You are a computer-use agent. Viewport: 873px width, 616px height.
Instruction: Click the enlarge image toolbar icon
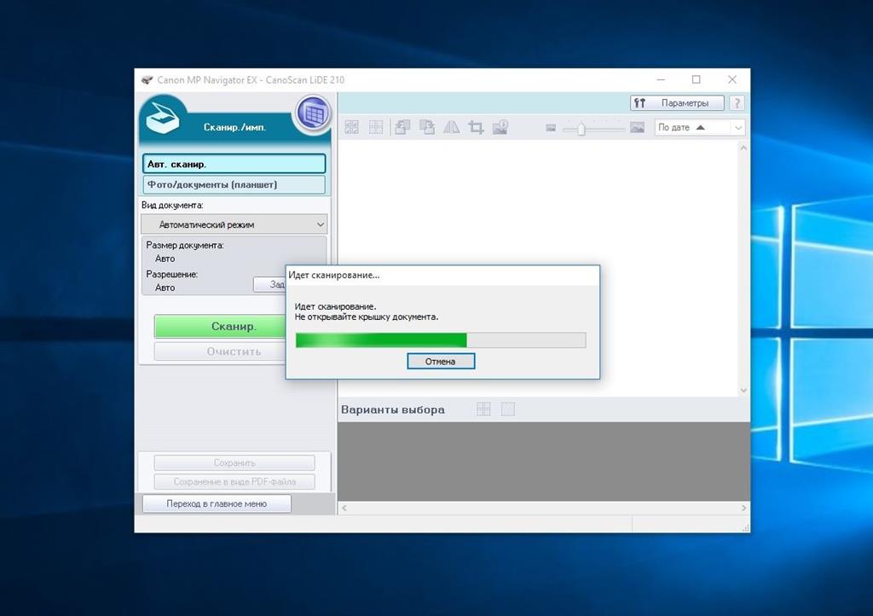click(500, 127)
